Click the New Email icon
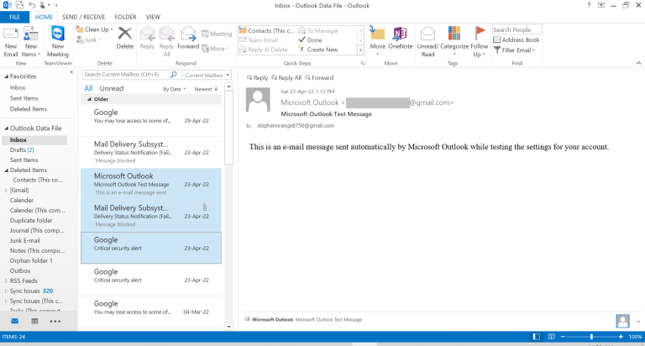This screenshot has width=645, height=346. 11,39
